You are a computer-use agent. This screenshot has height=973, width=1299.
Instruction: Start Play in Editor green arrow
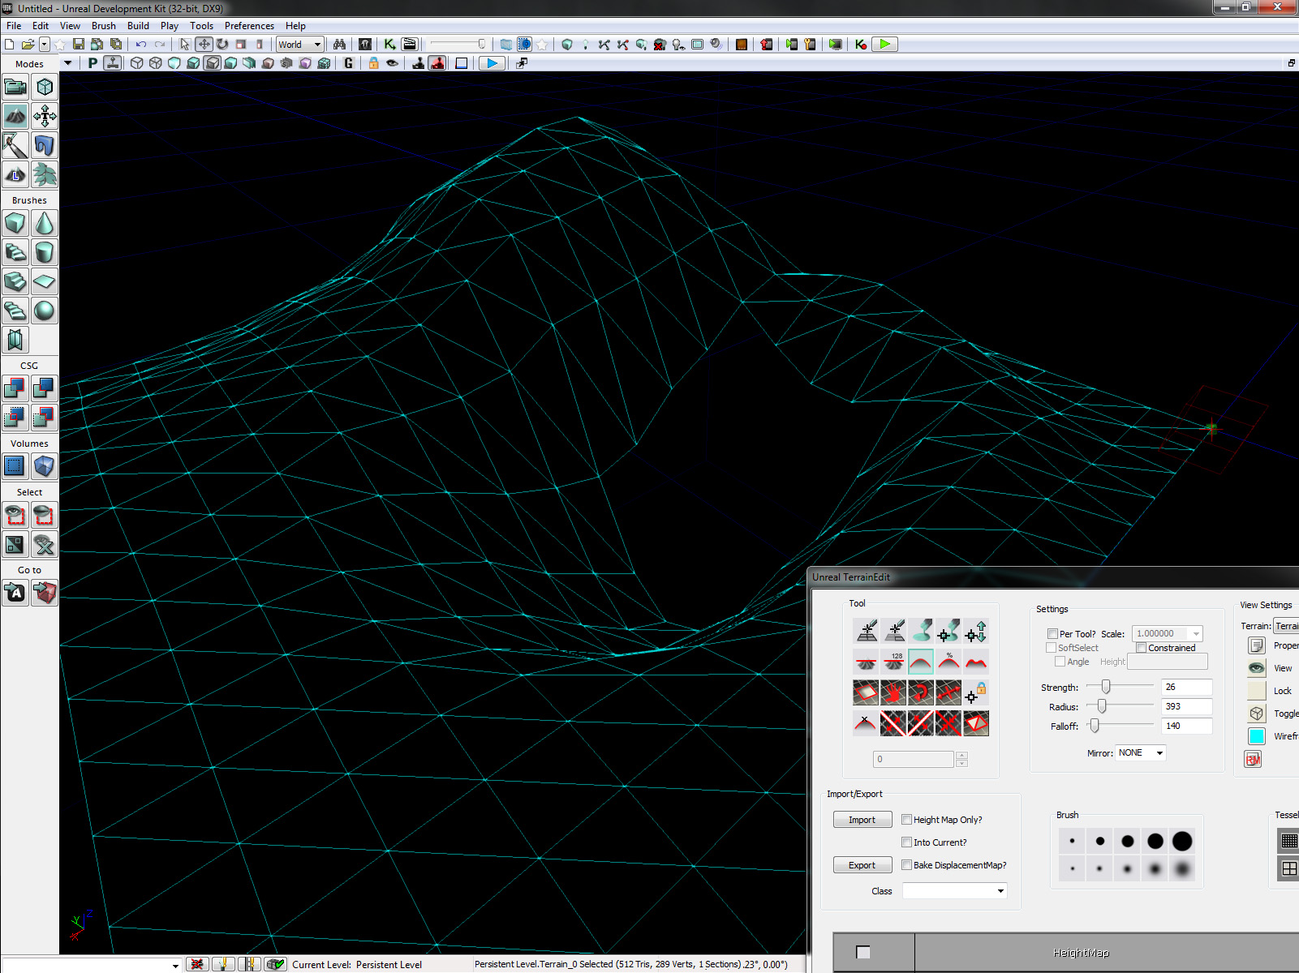884,45
